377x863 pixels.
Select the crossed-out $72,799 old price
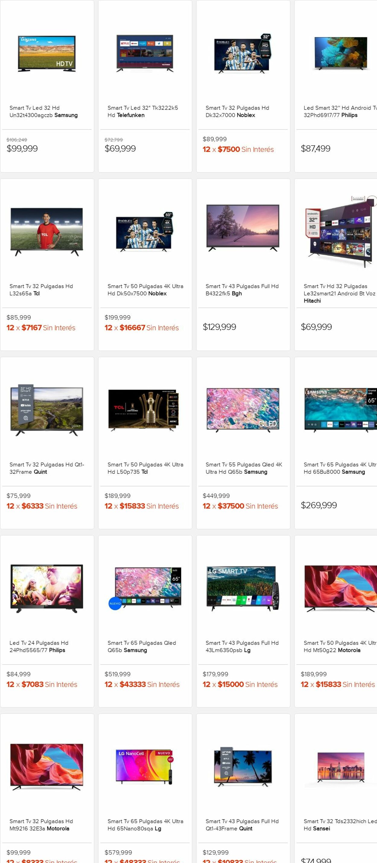(114, 140)
